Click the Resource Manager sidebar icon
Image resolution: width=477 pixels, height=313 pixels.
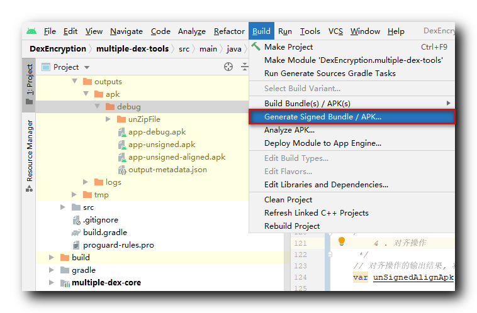pyautogui.click(x=29, y=189)
